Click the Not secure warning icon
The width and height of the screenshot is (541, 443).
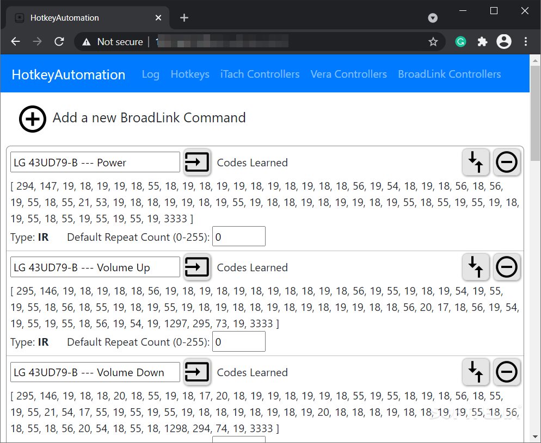click(x=86, y=42)
